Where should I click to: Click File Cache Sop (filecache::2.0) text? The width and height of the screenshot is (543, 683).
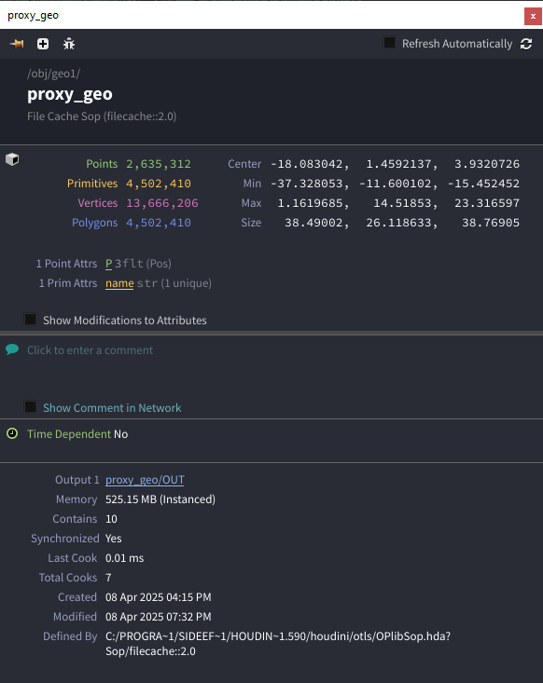102,116
